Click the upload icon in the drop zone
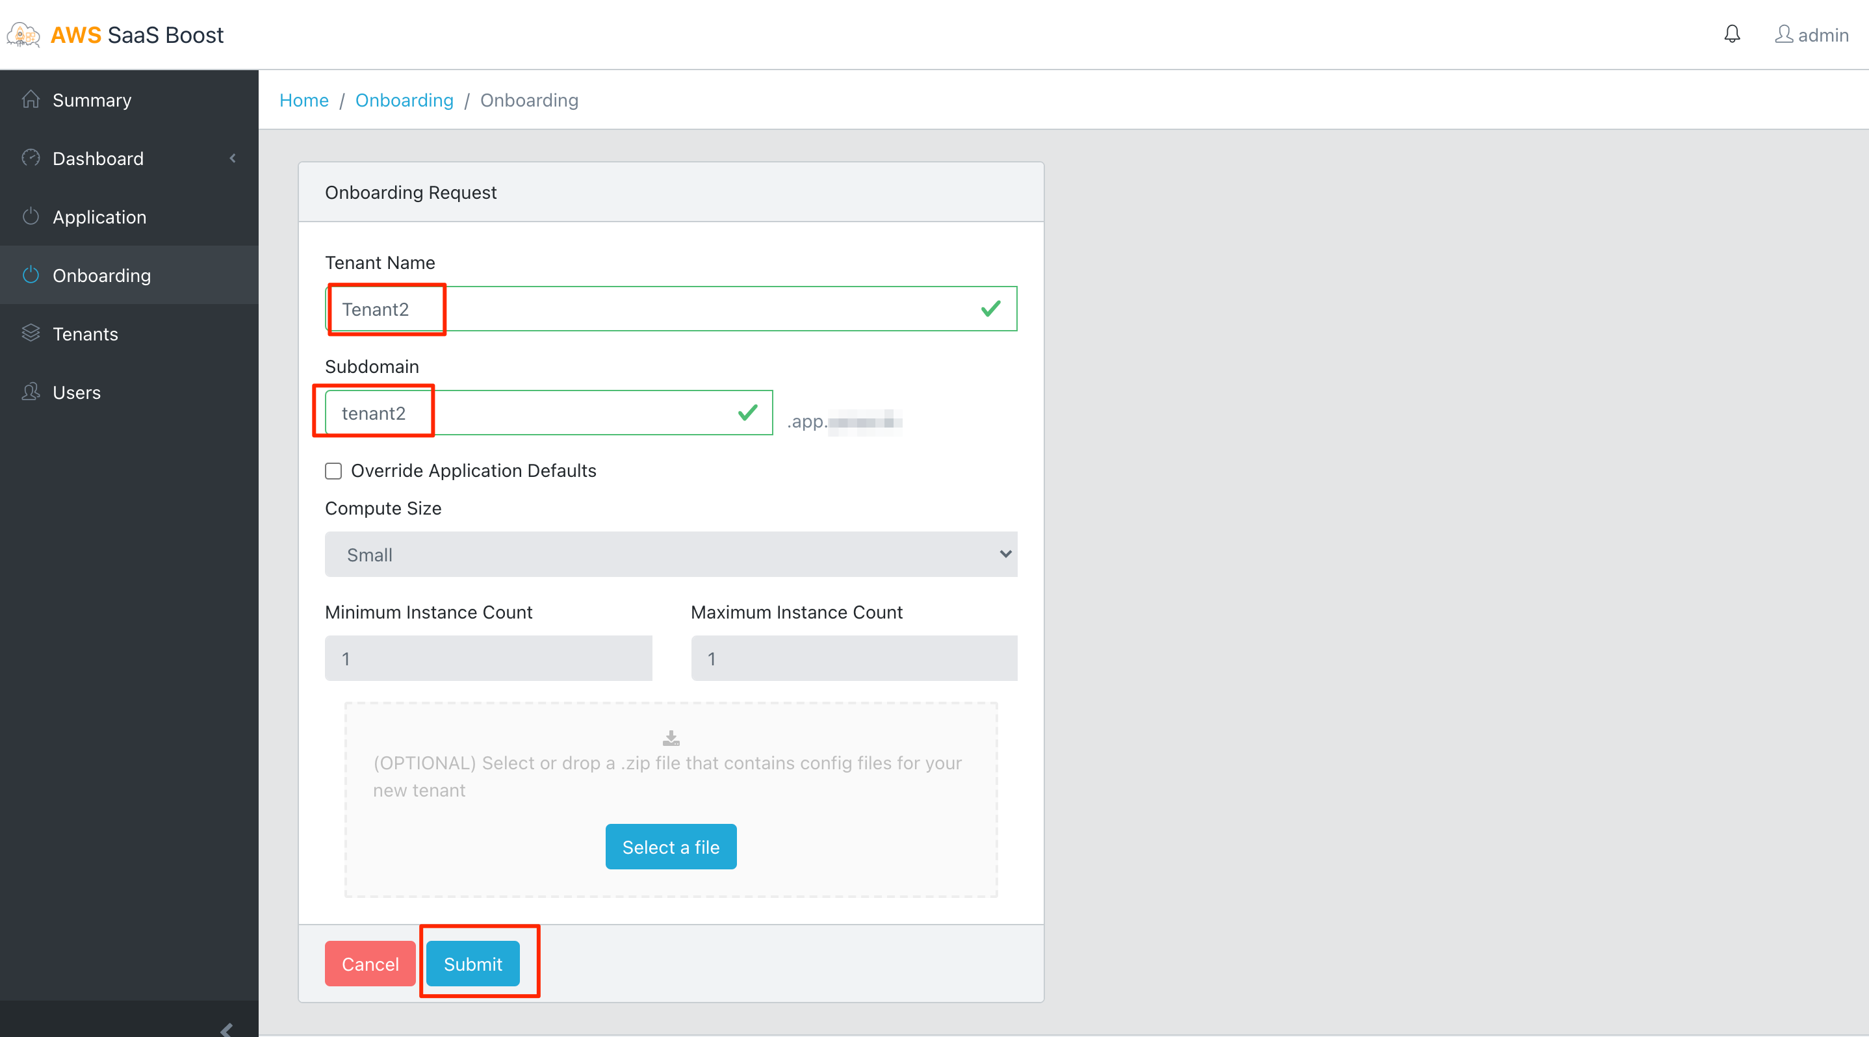Image resolution: width=1869 pixels, height=1037 pixels. (x=671, y=738)
